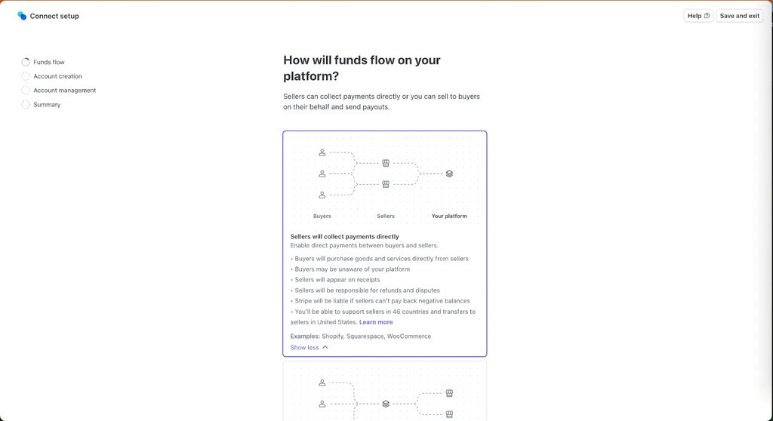Click the Summary step circle icon
This screenshot has height=421, width=773.
[x=26, y=105]
